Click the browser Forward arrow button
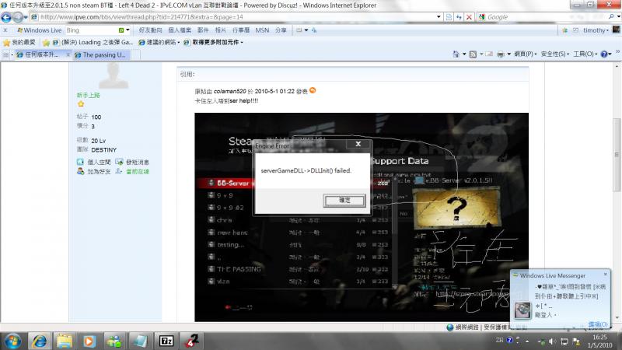The height and width of the screenshot is (350, 622). (17, 17)
